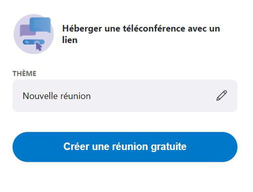Click the blue chat bubble graphic

[40, 25]
